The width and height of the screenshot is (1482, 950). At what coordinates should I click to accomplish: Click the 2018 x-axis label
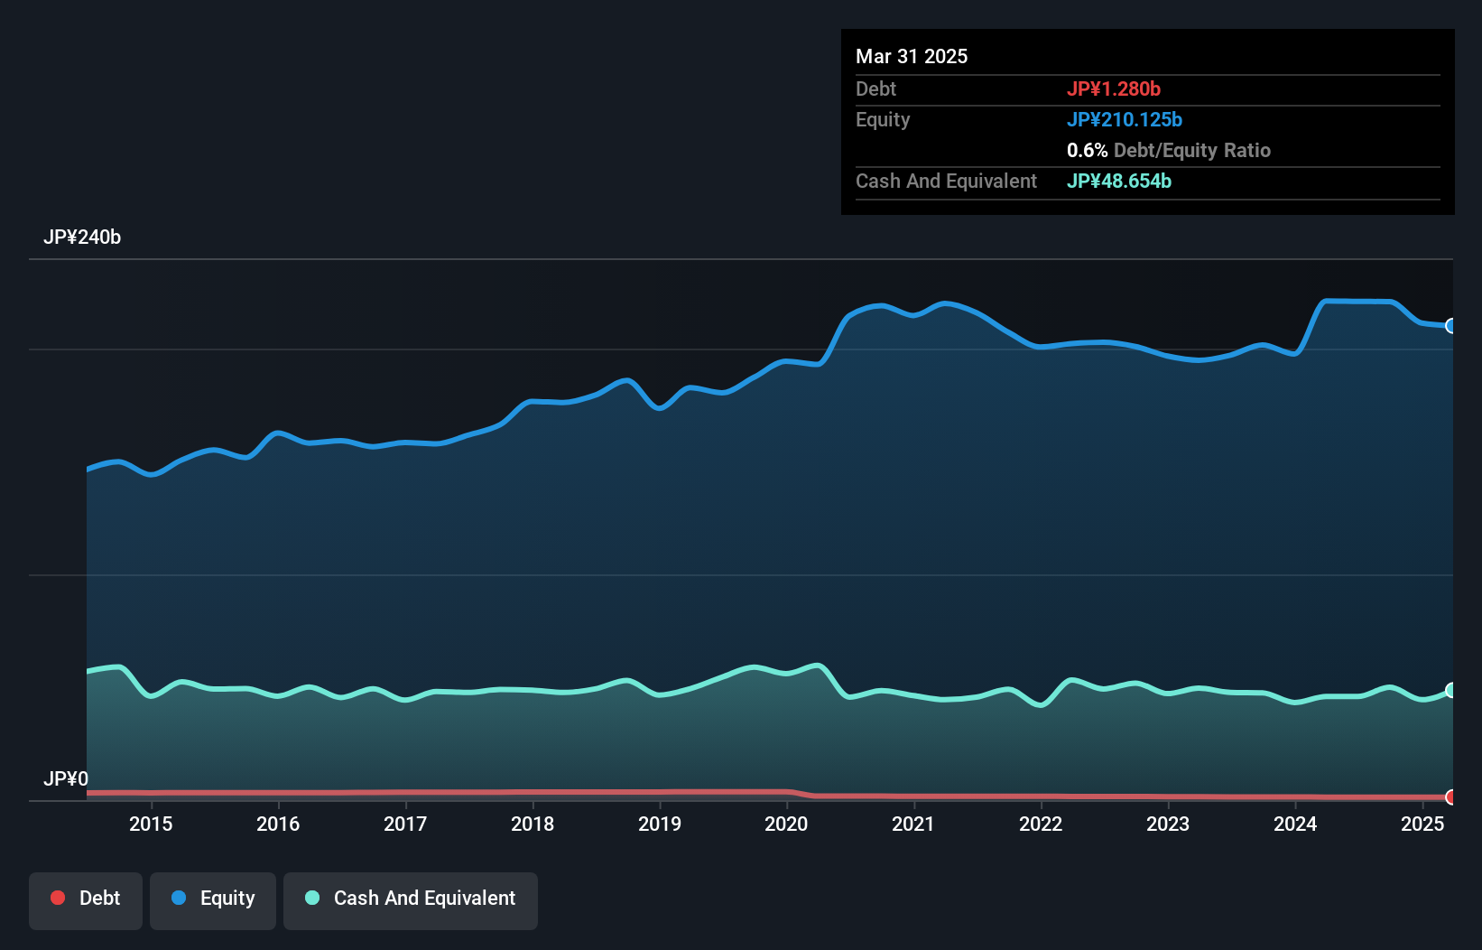tap(533, 824)
